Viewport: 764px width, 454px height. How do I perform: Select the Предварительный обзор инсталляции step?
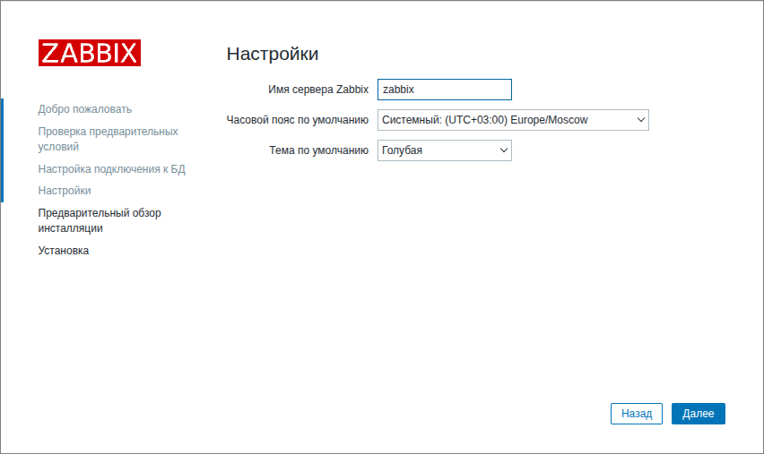point(100,220)
